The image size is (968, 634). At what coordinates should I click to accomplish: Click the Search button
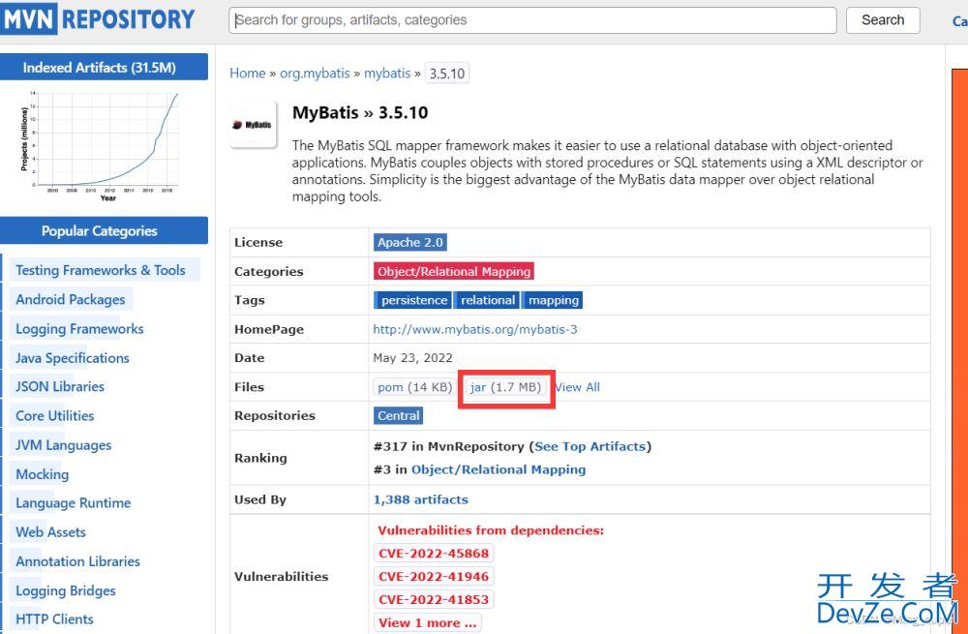pyautogui.click(x=883, y=20)
